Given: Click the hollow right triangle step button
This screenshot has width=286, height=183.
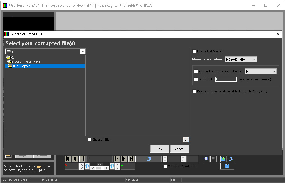Looking at the screenshot, I should [x=117, y=159].
